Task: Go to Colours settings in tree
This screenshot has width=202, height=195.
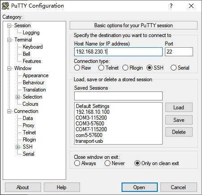Action: pyautogui.click(x=30, y=104)
